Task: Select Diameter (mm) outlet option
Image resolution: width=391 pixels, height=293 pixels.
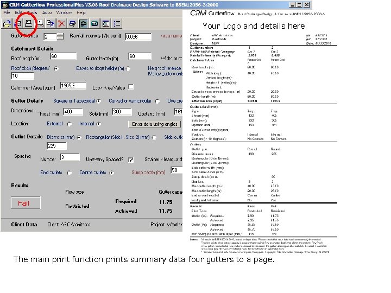Action: click(79, 137)
